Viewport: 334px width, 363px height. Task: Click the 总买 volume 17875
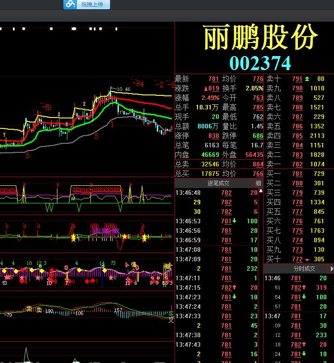210,174
